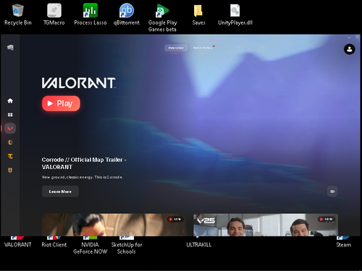Open the left video thumbnail with character art
Viewport: 362px width, 271px height.
(114, 225)
